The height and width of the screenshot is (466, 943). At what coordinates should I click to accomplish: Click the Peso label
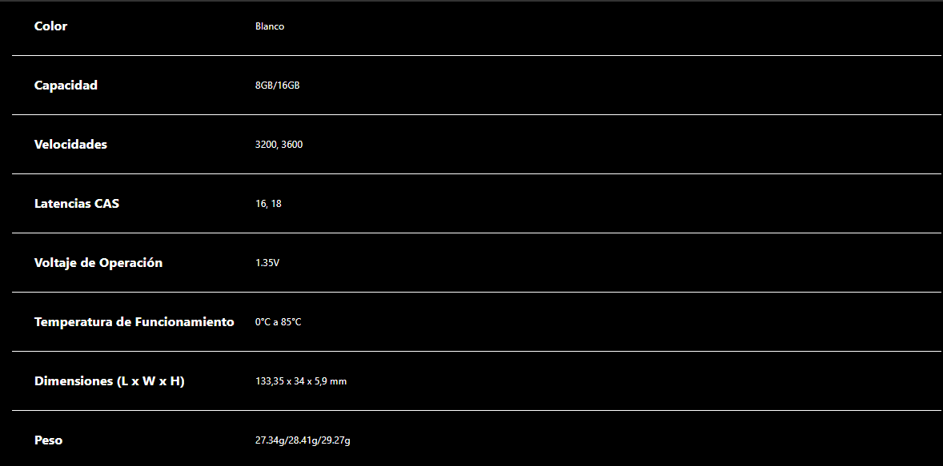48,440
